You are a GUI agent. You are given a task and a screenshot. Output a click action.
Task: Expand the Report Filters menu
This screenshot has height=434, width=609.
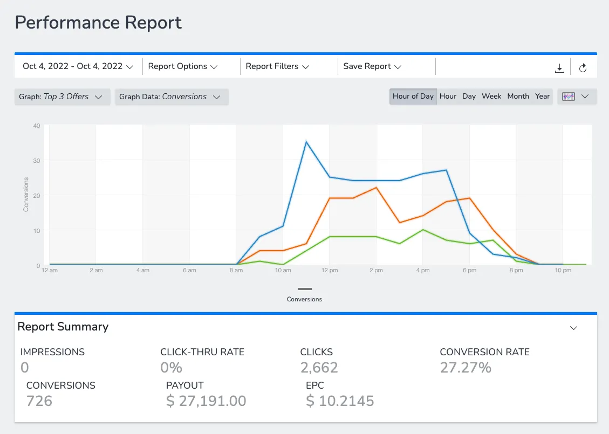pos(277,66)
